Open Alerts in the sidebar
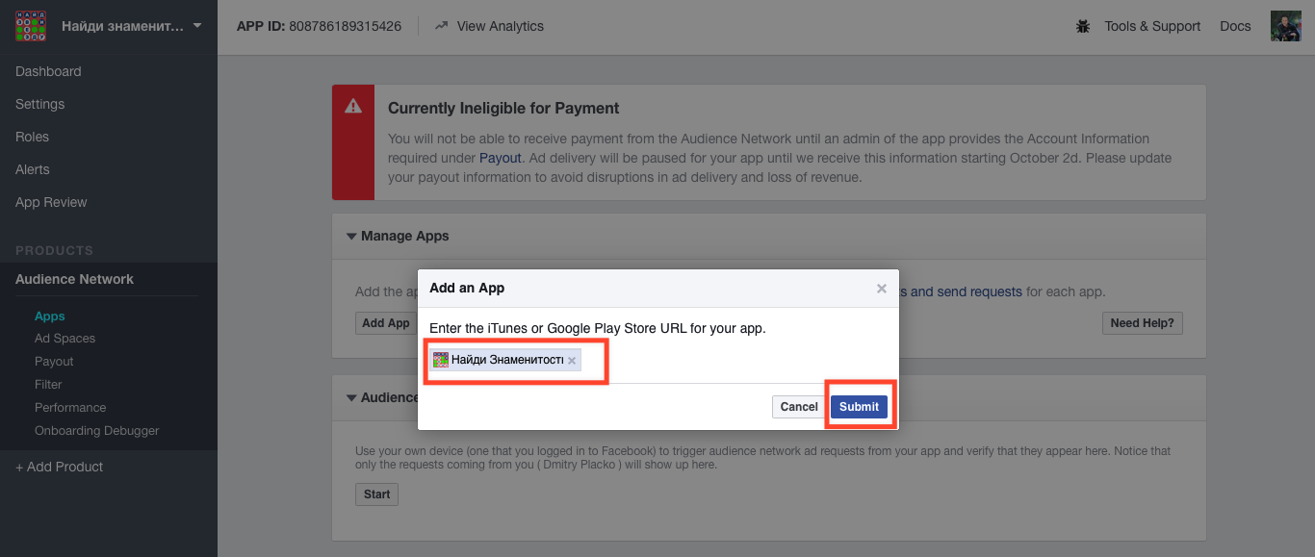1315x557 pixels. pyautogui.click(x=33, y=169)
